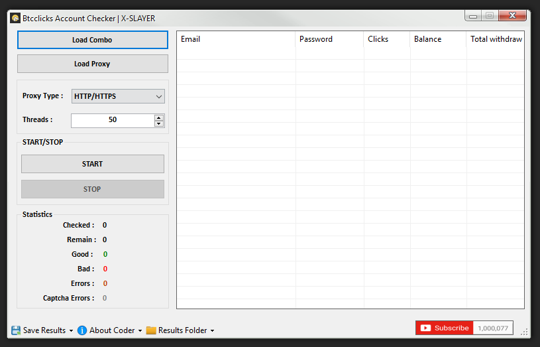Open the Proxy Type HTTP/HTTPS dropdown
The width and height of the screenshot is (540, 347).
click(x=118, y=96)
